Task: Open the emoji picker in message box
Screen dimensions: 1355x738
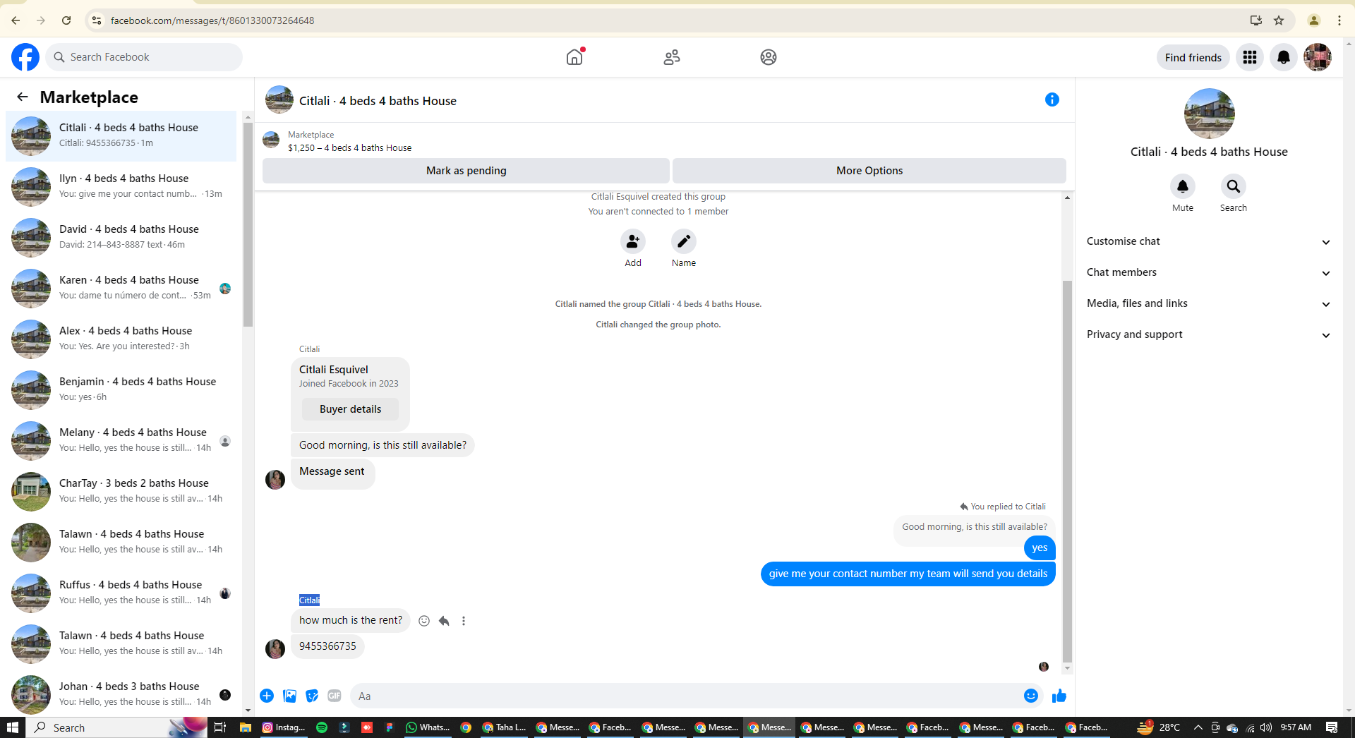Action: (x=1031, y=696)
